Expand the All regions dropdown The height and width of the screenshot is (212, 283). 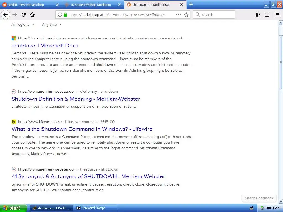(x=23, y=25)
